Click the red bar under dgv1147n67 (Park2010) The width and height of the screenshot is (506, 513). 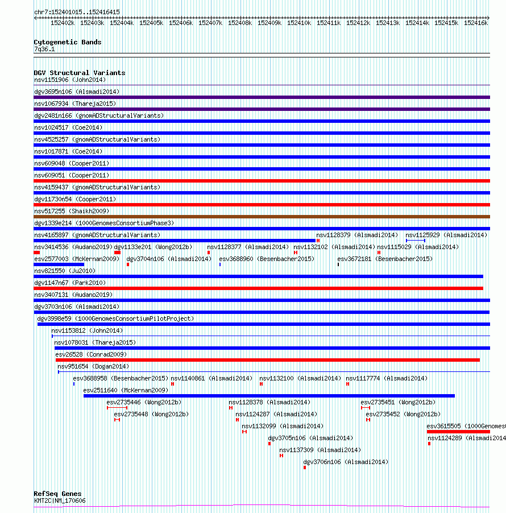(258, 288)
